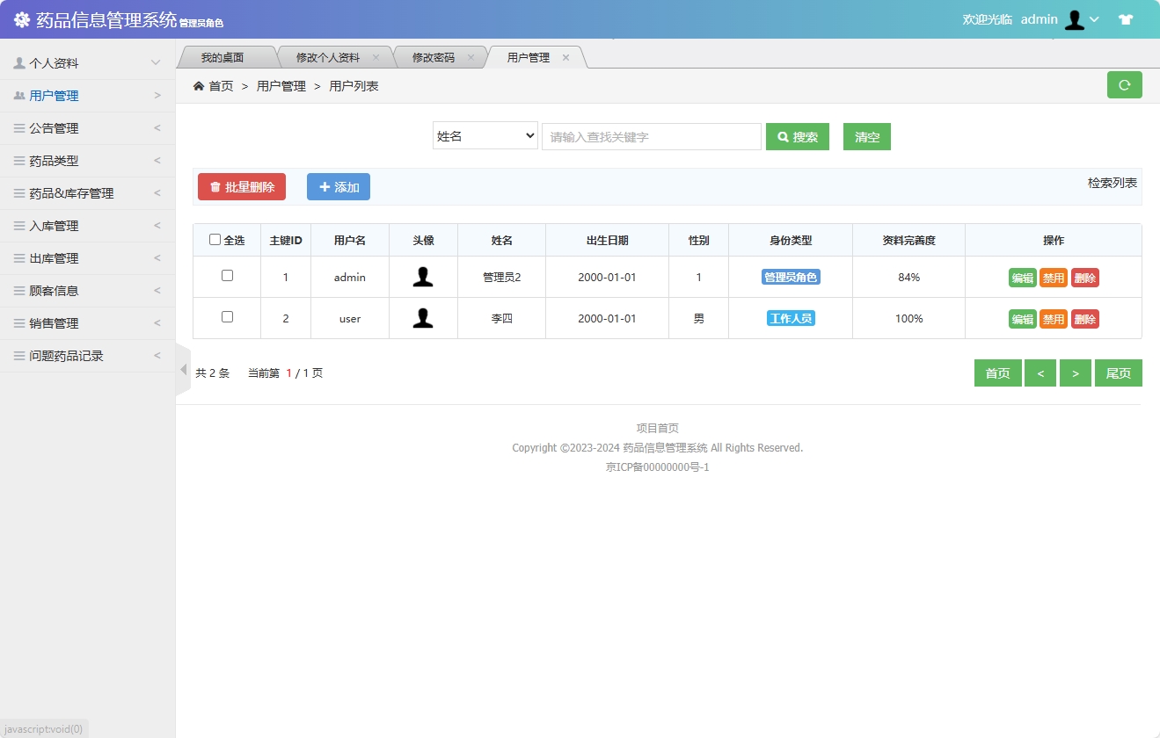Click the sidebar collapse handle arrow

pos(182,370)
